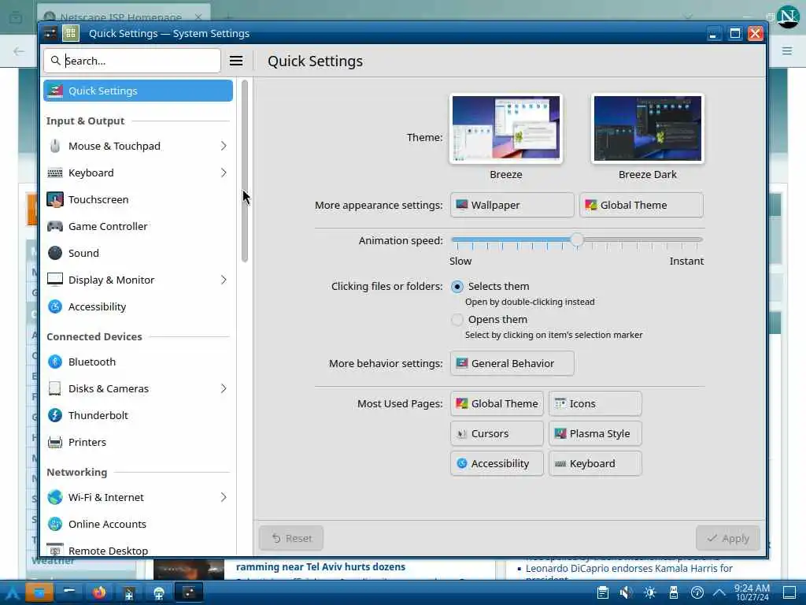Expand Disks & Cameras submenu chevron

[224, 388]
